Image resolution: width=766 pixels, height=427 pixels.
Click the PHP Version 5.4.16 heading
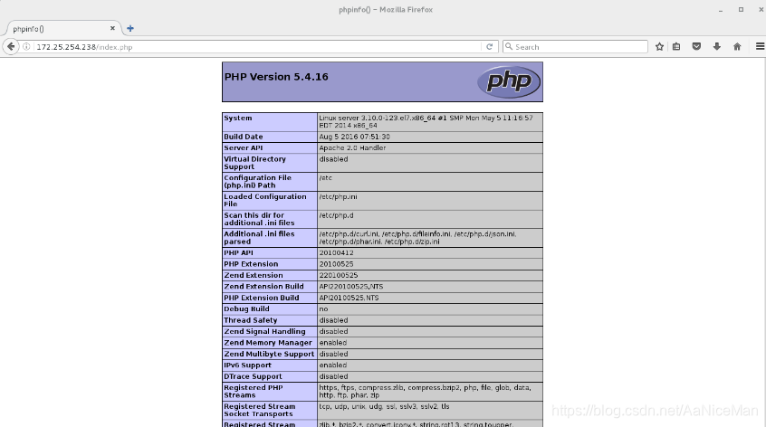pyautogui.click(x=276, y=77)
